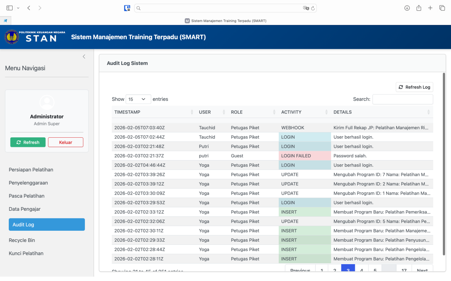The height and width of the screenshot is (281, 451).
Task: Click the Safari sidebar toggle icon
Action: (10, 8)
